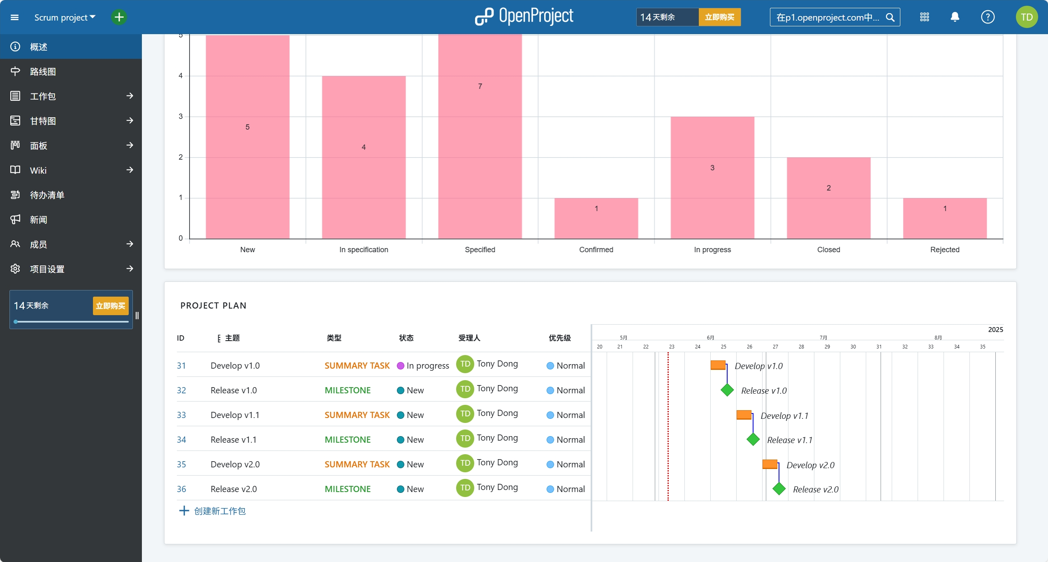The width and height of the screenshot is (1048, 562).
Task: Open 甘特图 sidebar item
Action: click(x=60, y=121)
